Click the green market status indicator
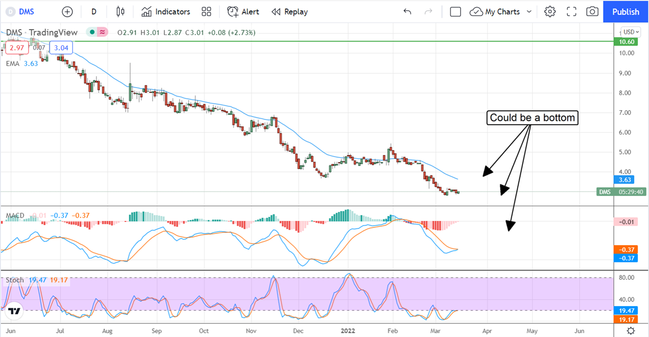Image resolution: width=649 pixels, height=337 pixels. click(x=92, y=32)
